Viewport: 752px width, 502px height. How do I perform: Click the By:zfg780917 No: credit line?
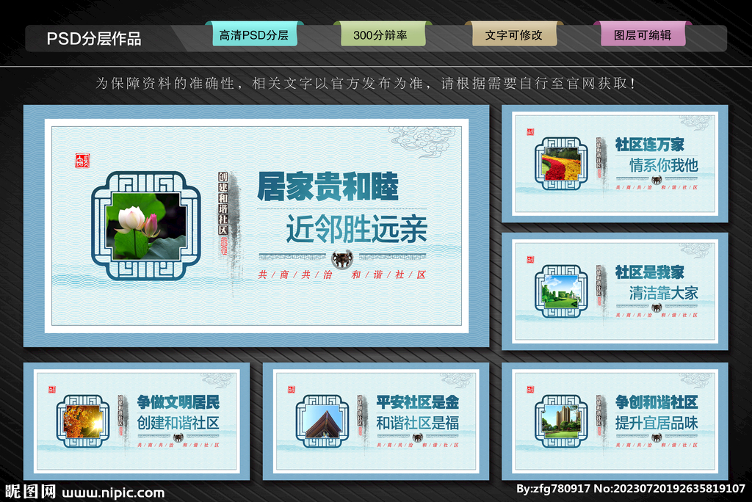pos(630,489)
